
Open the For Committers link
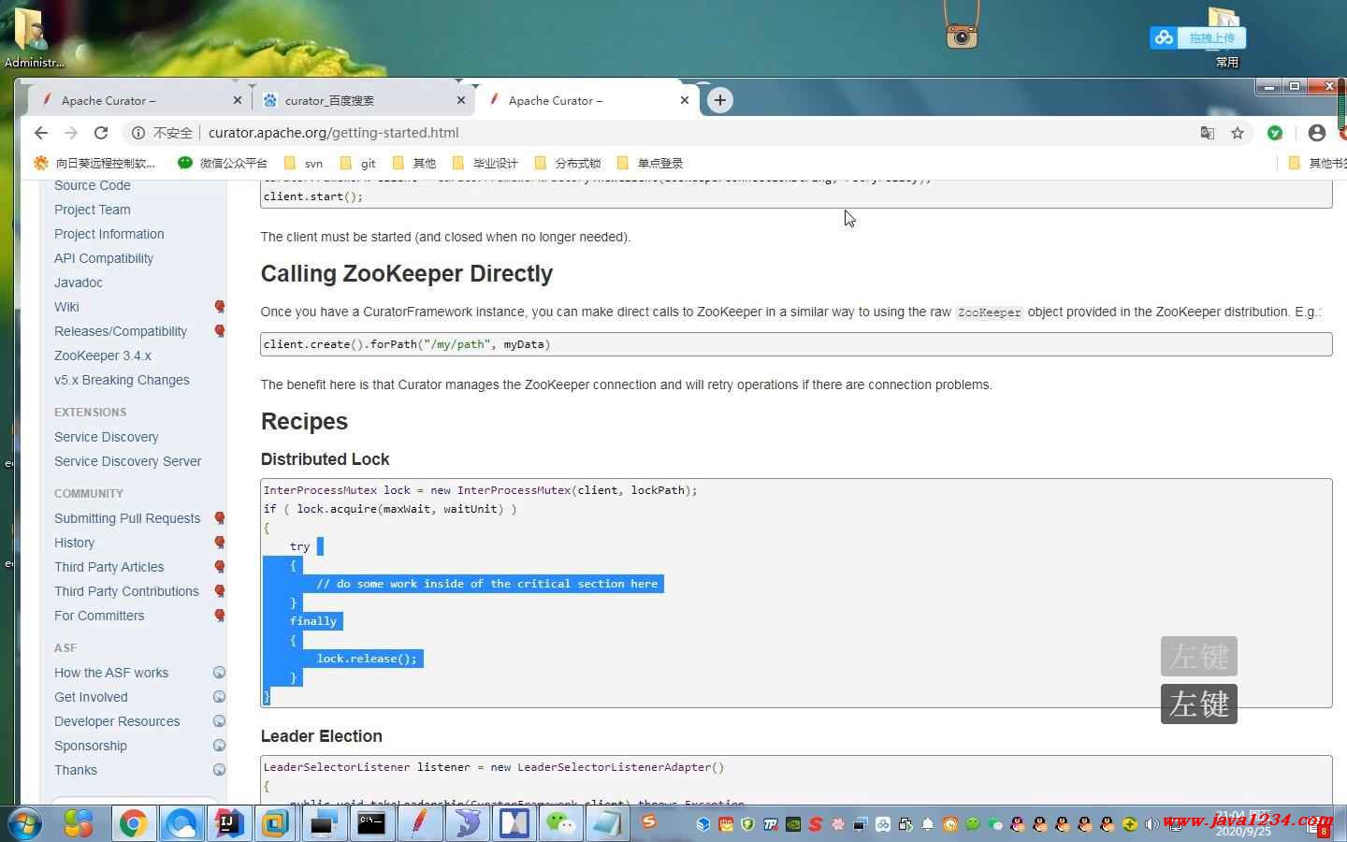point(99,616)
